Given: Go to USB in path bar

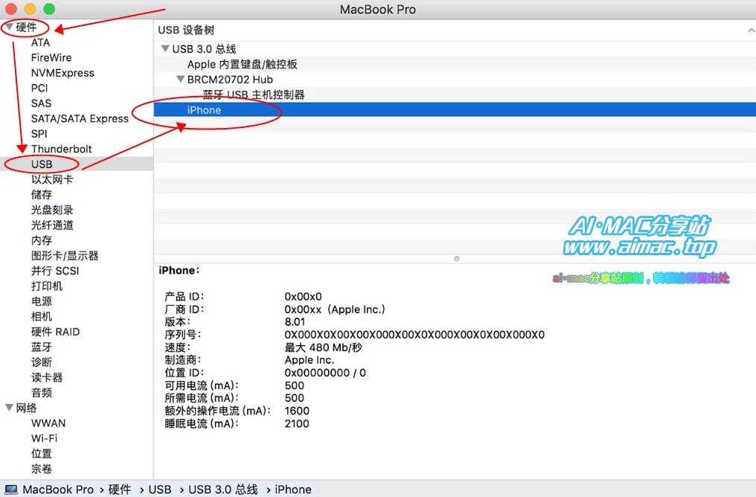Looking at the screenshot, I should point(159,490).
